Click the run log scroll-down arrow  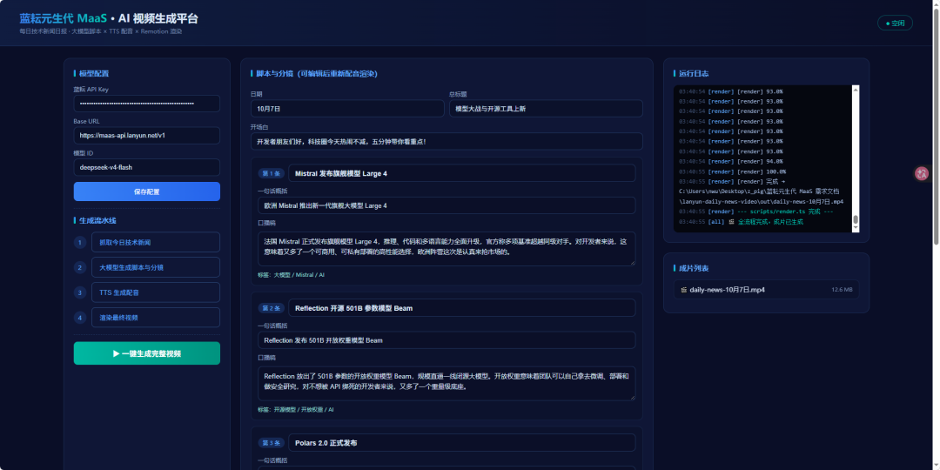click(x=856, y=228)
